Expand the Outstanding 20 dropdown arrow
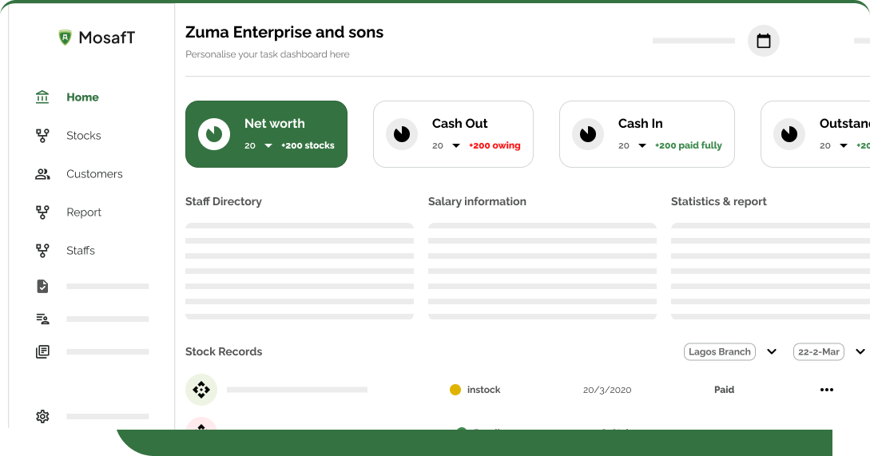Screen dimensions: 870x456 pos(844,145)
